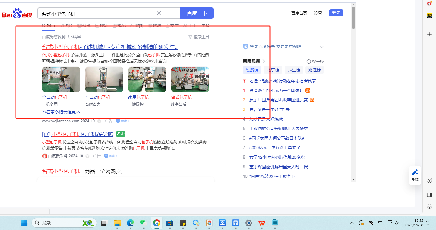Open the 搜索工具 filter options
Screen dimensions: 436x230
(x=199, y=37)
